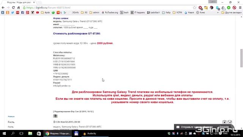This screenshot has width=243, height=137.
Task: Open the zadolba.li bookmark
Action: pos(153,13)
